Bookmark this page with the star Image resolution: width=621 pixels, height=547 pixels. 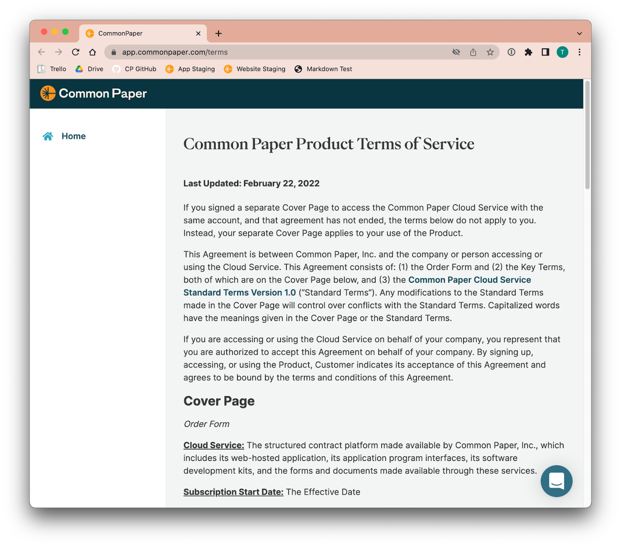click(490, 52)
